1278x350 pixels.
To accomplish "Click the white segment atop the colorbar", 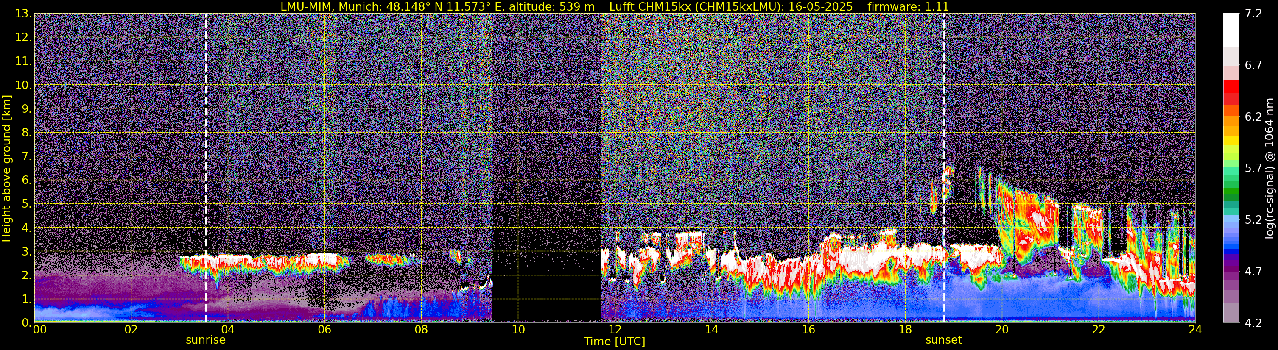I will click(x=1231, y=30).
